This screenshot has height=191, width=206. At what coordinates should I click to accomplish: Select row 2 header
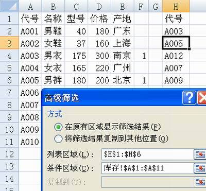tap(9, 31)
